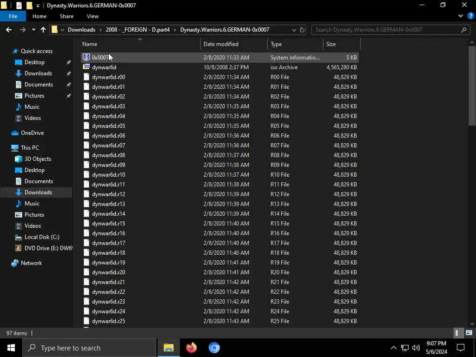Refresh the current folder view
This screenshot has height=357, width=476.
(x=302, y=30)
